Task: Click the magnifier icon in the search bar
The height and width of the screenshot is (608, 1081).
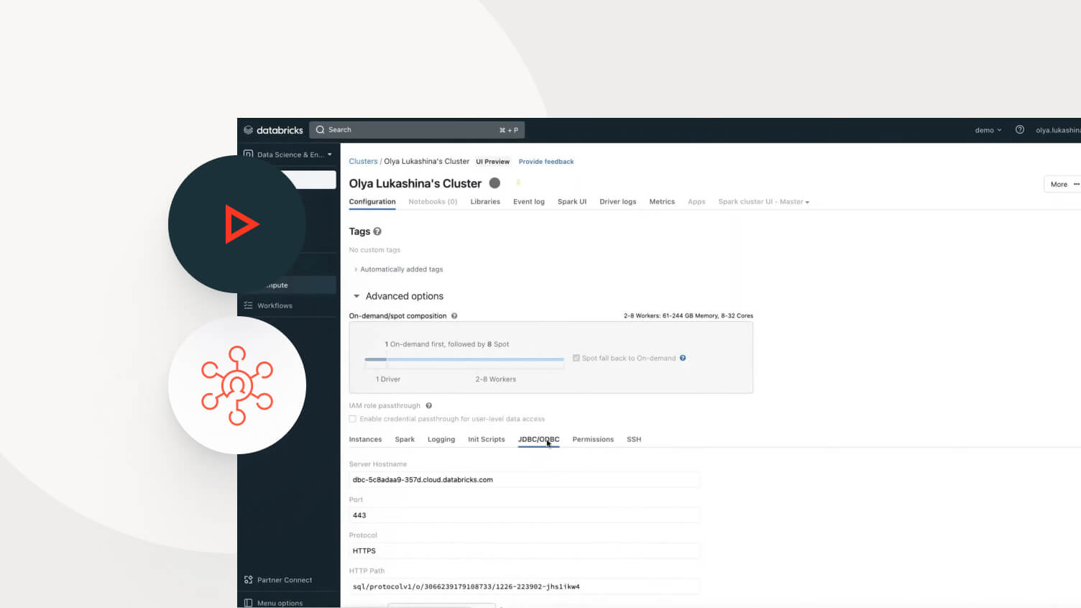Action: click(321, 130)
